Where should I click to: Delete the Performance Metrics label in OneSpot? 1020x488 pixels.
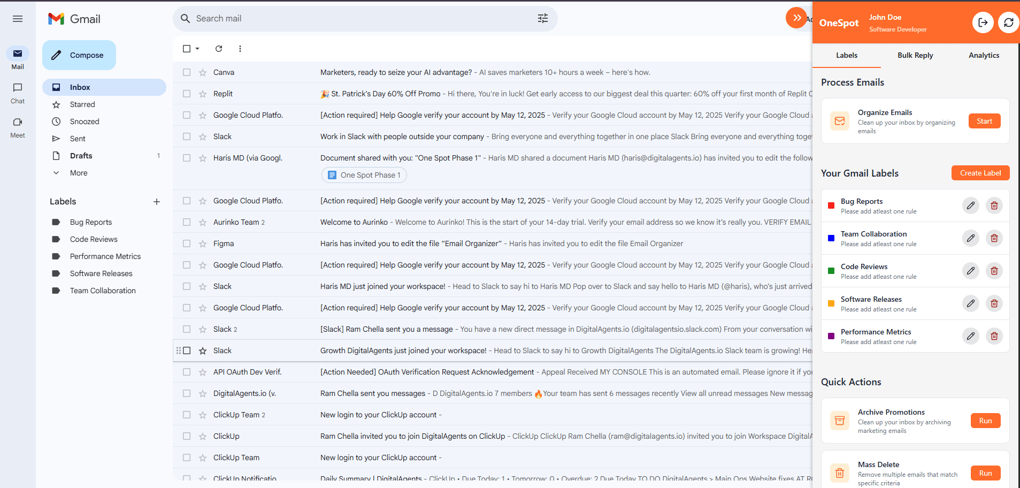(994, 336)
